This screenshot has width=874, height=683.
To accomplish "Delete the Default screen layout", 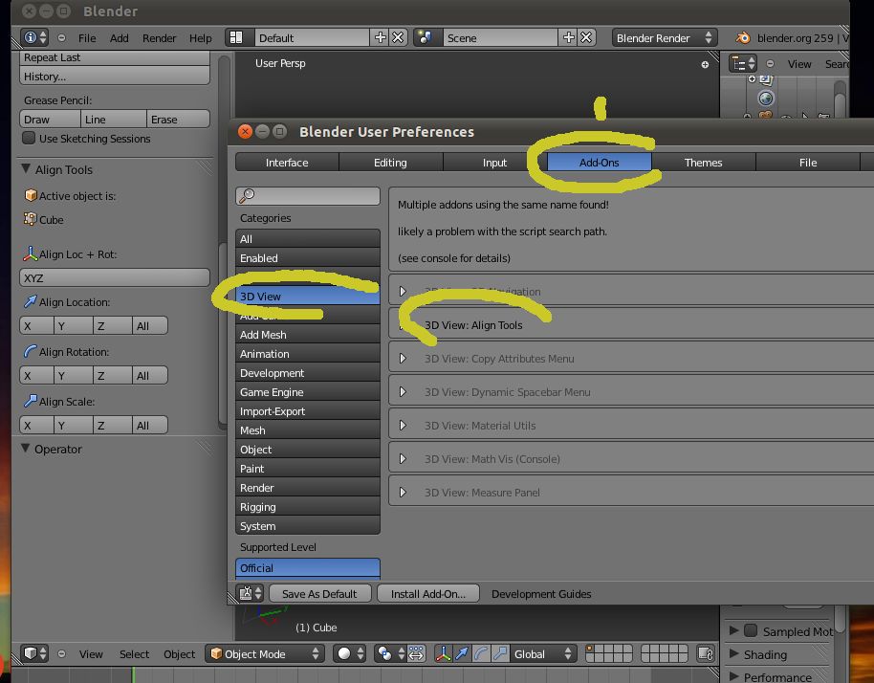I will (398, 37).
